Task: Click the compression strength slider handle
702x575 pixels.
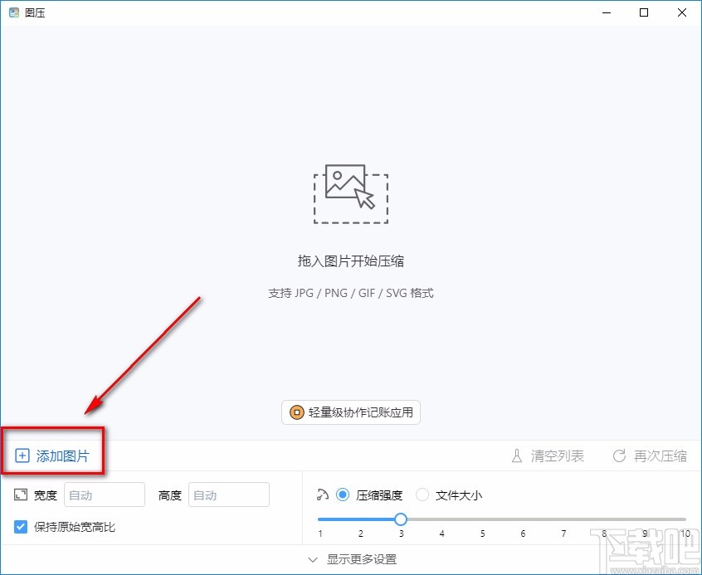Action: pos(401,519)
